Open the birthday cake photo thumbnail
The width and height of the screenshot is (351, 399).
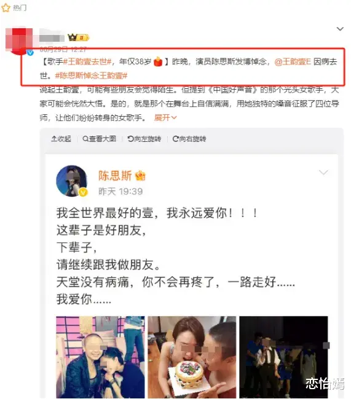coord(192,357)
